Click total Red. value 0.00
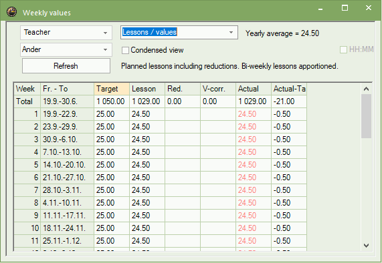 (183, 101)
